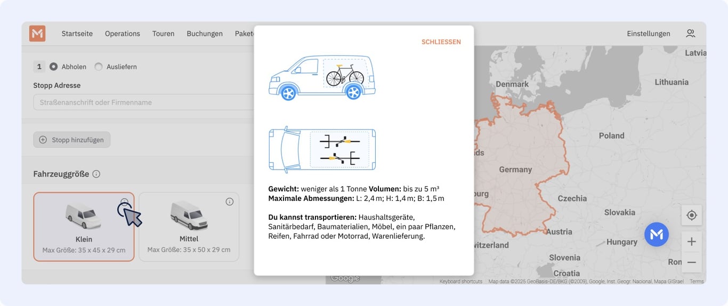This screenshot has width=728, height=306.
Task: Open Einstellungen in the top bar
Action: (x=649, y=34)
